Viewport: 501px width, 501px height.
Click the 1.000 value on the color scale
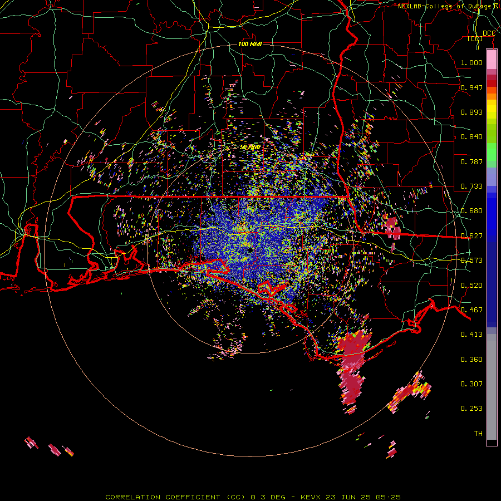471,62
